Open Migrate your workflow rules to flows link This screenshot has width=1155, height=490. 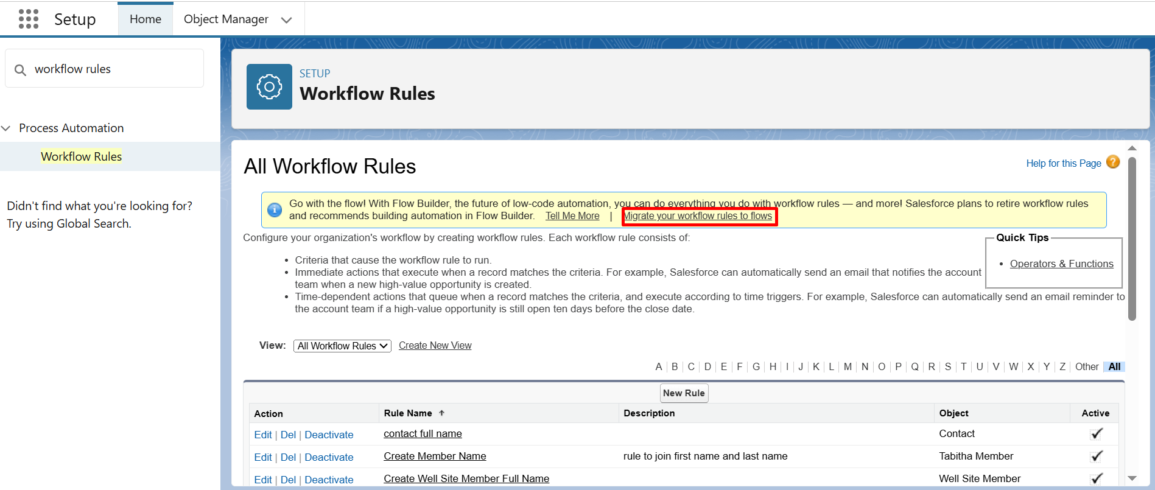tap(698, 216)
